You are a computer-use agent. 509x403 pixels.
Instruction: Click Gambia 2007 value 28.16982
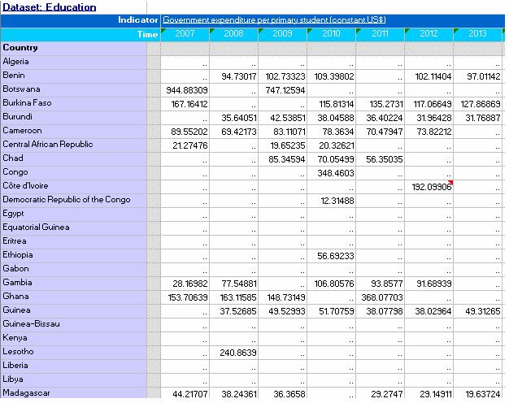190,284
